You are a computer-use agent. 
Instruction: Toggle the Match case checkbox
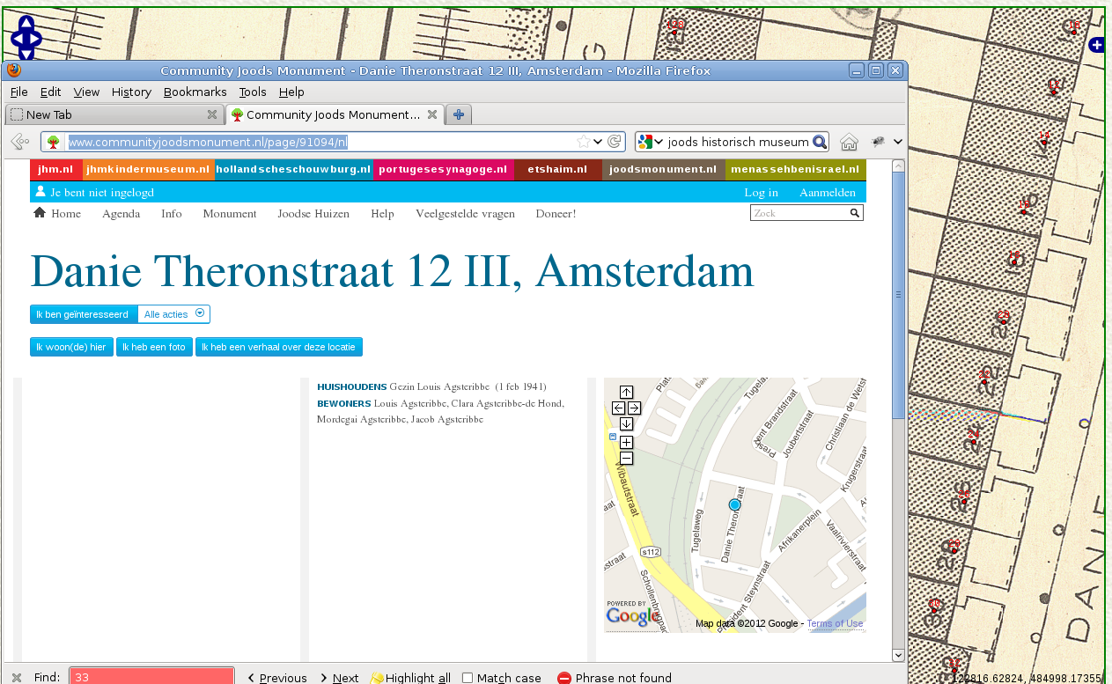(x=468, y=678)
